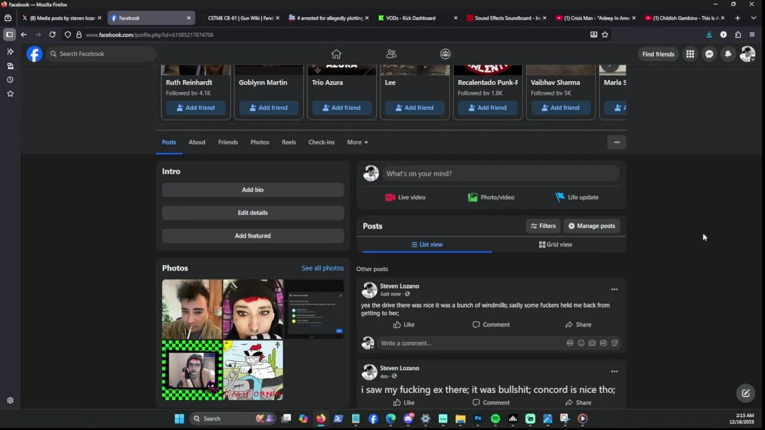
Task: Open the Messenger icon
Action: click(x=709, y=54)
